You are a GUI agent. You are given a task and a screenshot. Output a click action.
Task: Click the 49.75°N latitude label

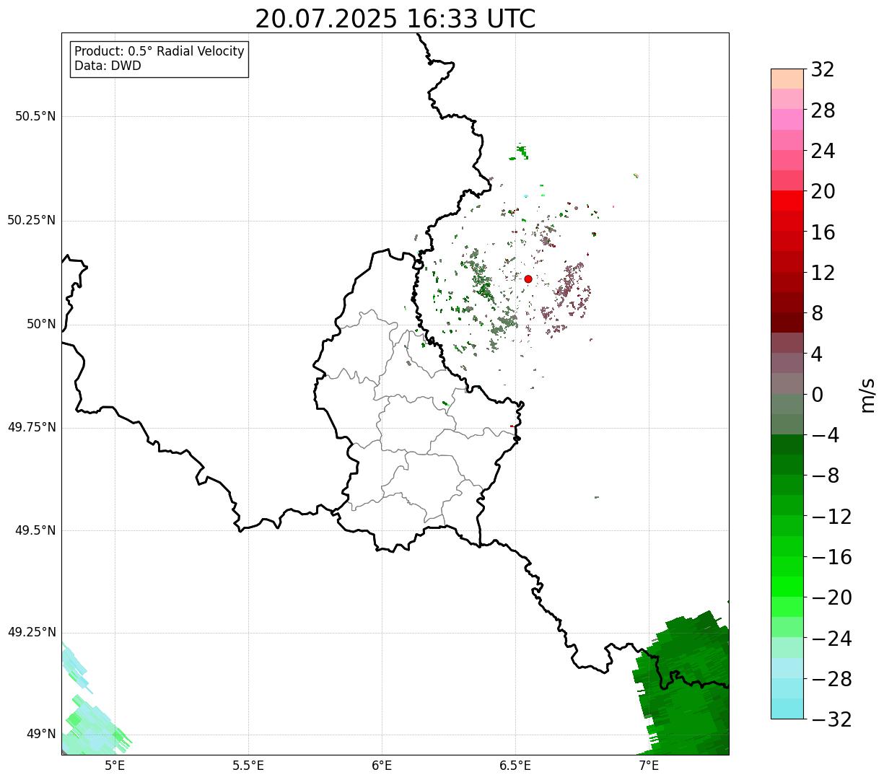[x=32, y=427]
